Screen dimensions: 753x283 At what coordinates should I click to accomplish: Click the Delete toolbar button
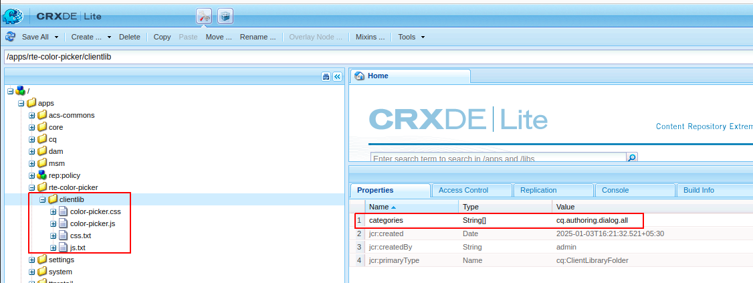coord(130,37)
